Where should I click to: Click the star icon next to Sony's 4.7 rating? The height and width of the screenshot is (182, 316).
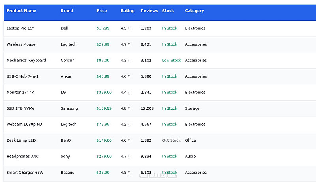point(129,157)
